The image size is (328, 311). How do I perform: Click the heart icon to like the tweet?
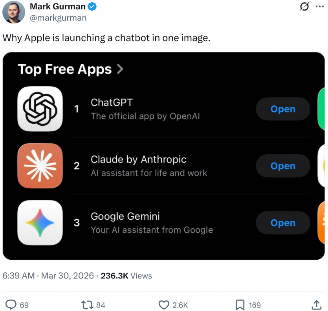pos(164,305)
